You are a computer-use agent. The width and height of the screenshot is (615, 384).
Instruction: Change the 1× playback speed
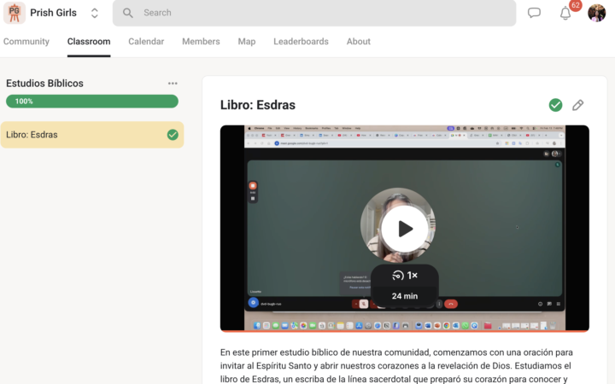(x=405, y=276)
